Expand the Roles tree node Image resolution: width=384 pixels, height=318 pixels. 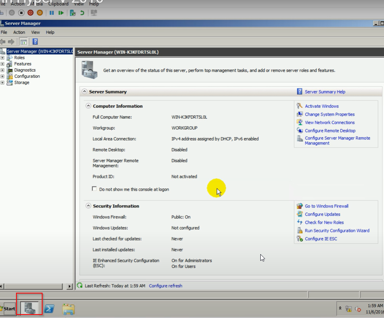pyautogui.click(x=2, y=58)
